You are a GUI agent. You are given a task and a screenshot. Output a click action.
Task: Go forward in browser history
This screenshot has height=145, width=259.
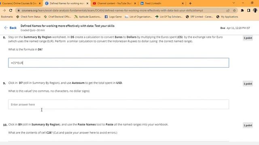tap(4, 10)
